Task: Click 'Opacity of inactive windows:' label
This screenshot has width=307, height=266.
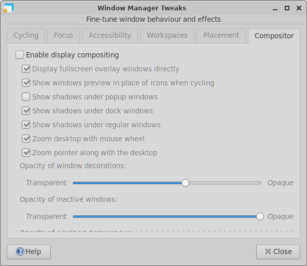Action: coord(68,199)
